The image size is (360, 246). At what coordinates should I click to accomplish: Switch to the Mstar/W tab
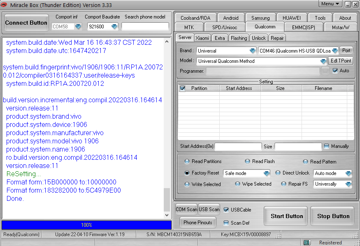click(x=341, y=27)
